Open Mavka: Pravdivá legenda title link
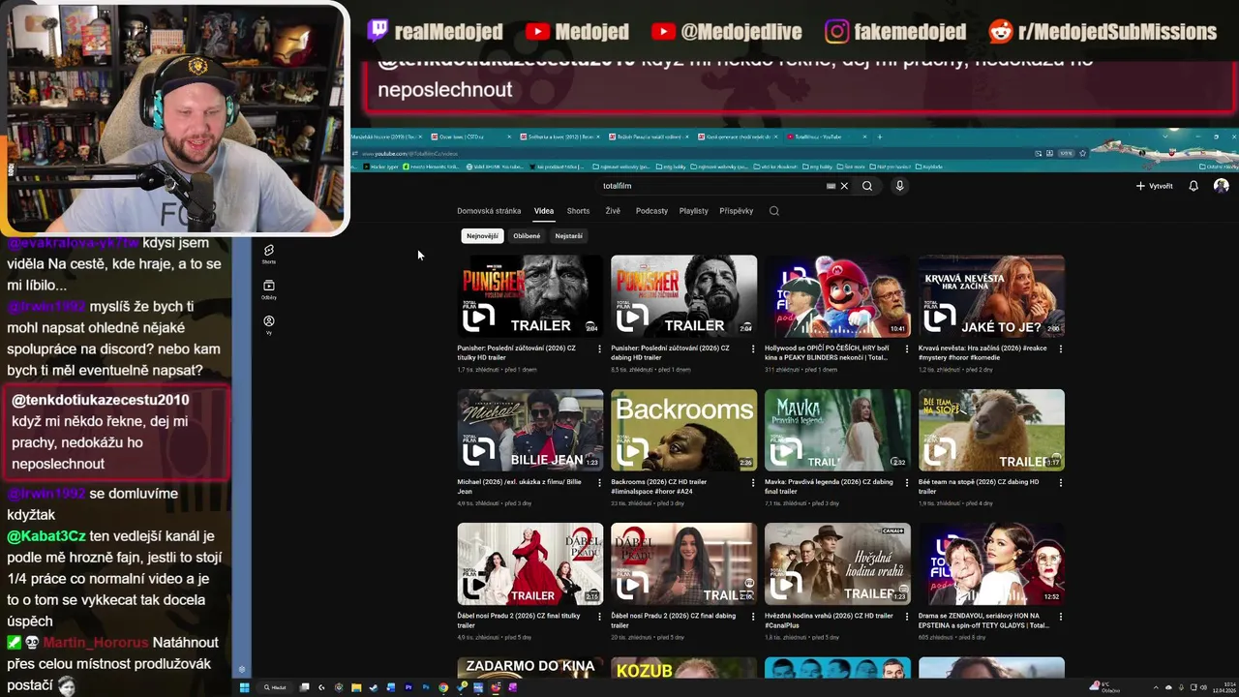This screenshot has height=697, width=1239. point(829,486)
